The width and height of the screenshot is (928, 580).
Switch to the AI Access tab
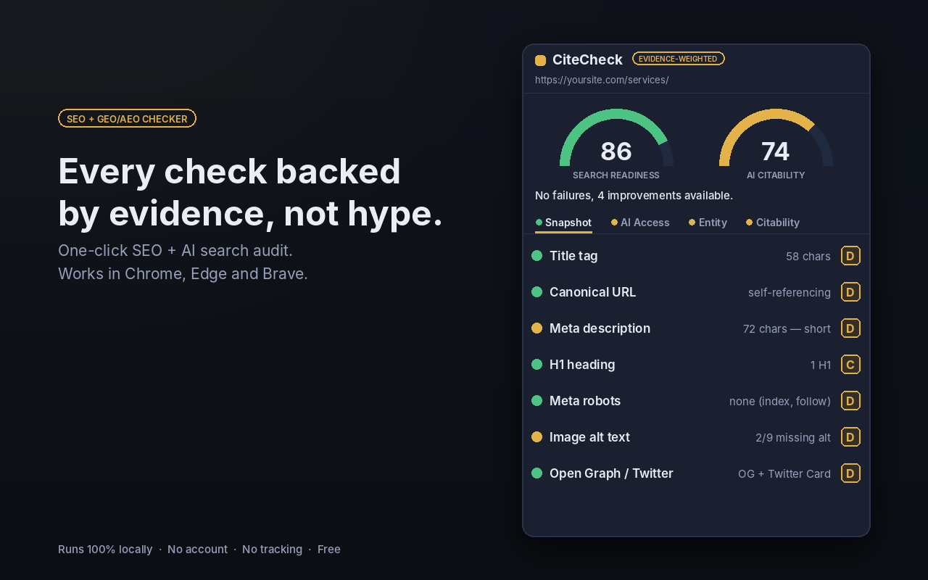tap(640, 223)
